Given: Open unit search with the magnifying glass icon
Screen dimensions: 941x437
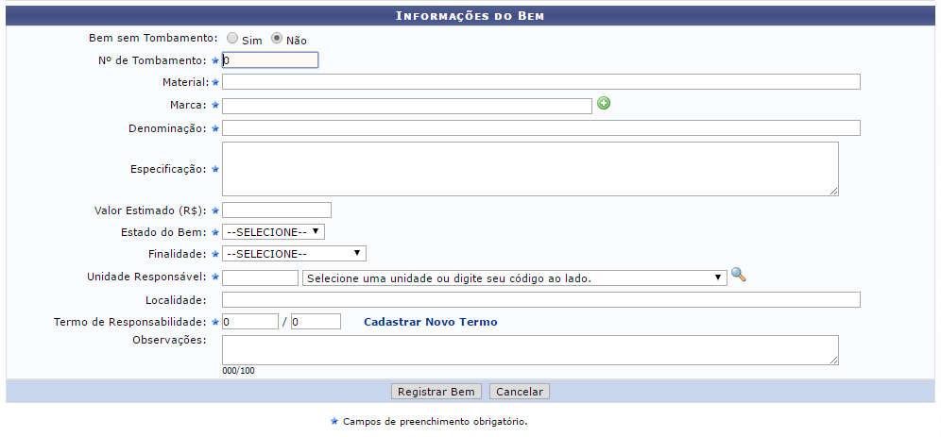Looking at the screenshot, I should pos(738,276).
